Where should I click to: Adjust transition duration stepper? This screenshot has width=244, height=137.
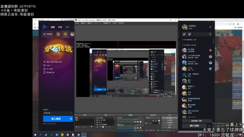pos(159,123)
